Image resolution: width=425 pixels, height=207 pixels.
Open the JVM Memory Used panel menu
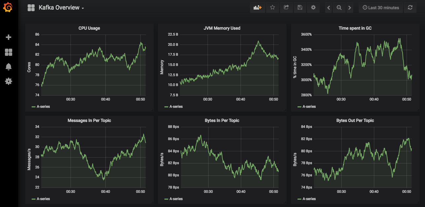(x=222, y=28)
